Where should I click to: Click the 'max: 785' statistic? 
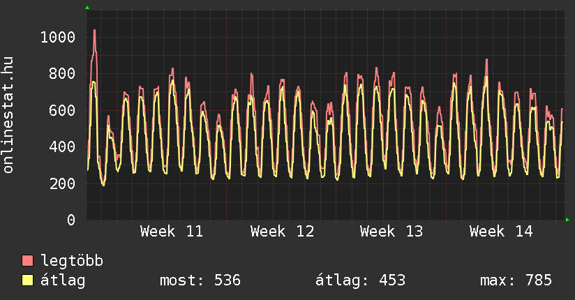516,280
